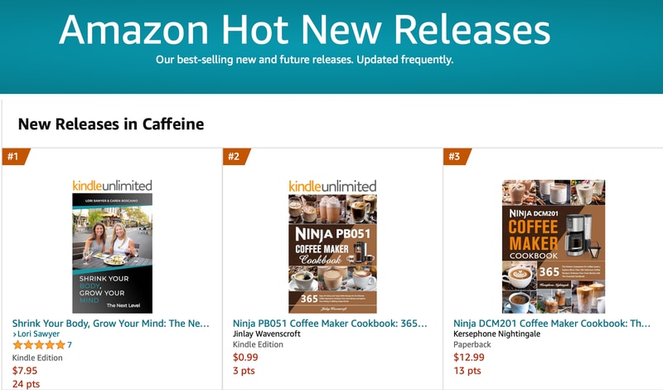This screenshot has width=663, height=390.
Task: Open the Shrink Your Body, Grow Your Mind title link
Action: pyautogui.click(x=111, y=324)
